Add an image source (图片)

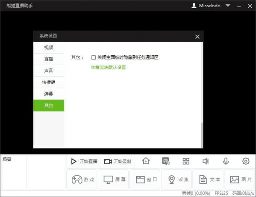(x=239, y=180)
